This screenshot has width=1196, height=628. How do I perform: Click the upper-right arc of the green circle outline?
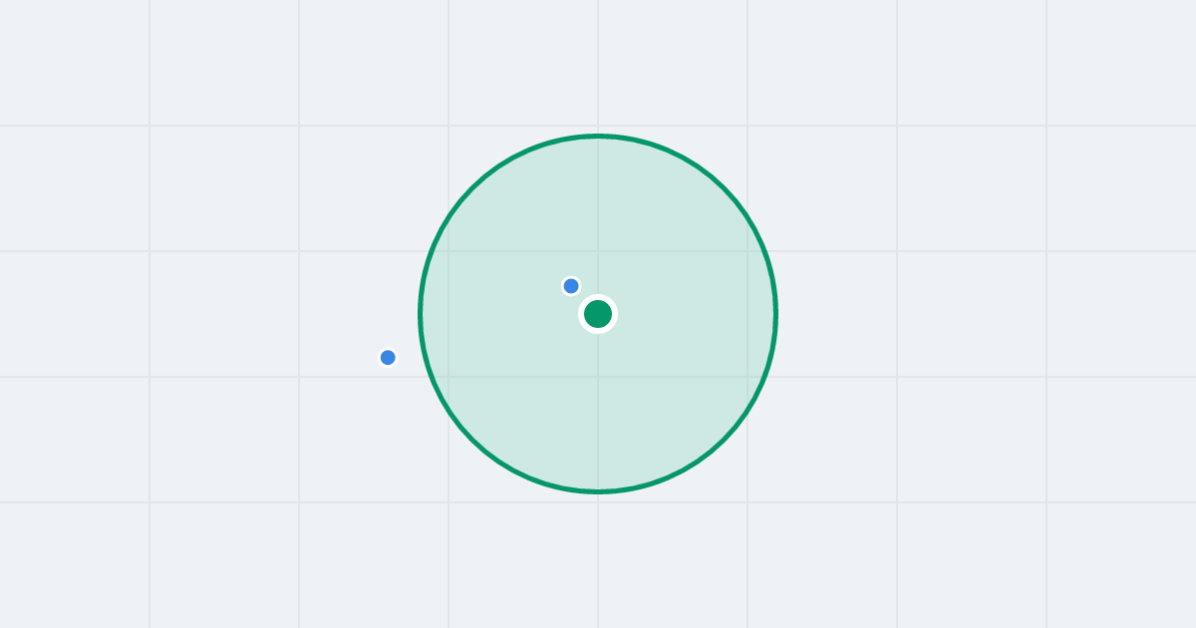coord(725,187)
